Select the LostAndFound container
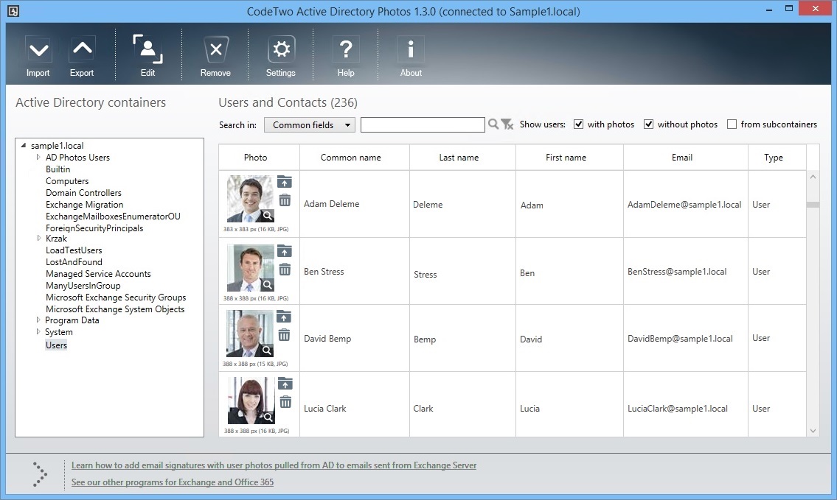The height and width of the screenshot is (500, 837). [74, 261]
